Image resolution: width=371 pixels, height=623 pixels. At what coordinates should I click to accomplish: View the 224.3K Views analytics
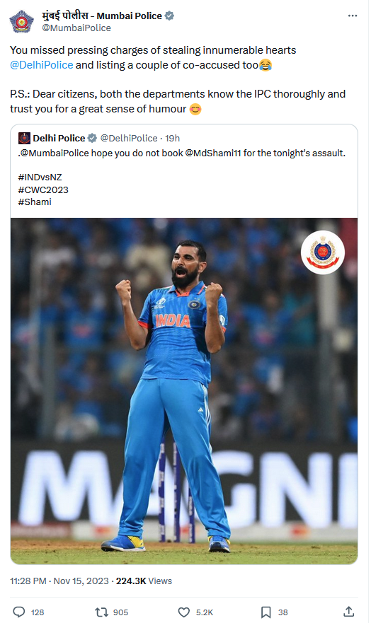[x=144, y=581]
